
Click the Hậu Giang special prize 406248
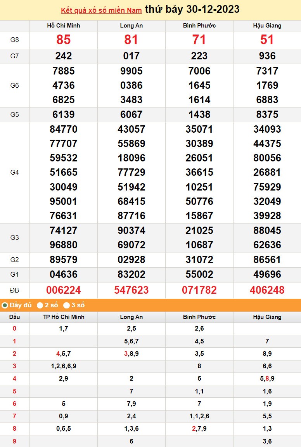point(267,290)
